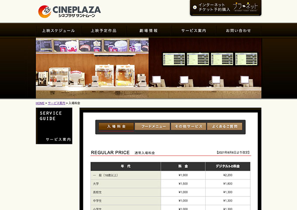This screenshot has width=297, height=210.
Task: Follow the サービス案内 breadcrumb link
Action: (x=56, y=103)
